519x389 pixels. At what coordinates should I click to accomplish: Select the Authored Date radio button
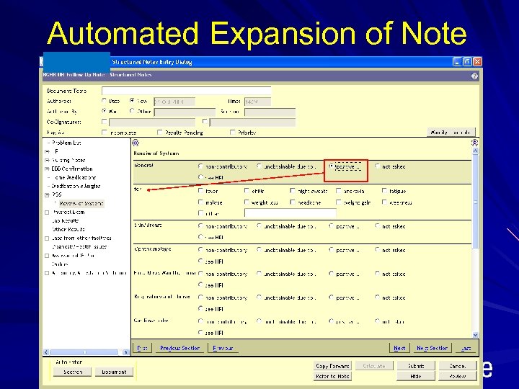coord(105,100)
